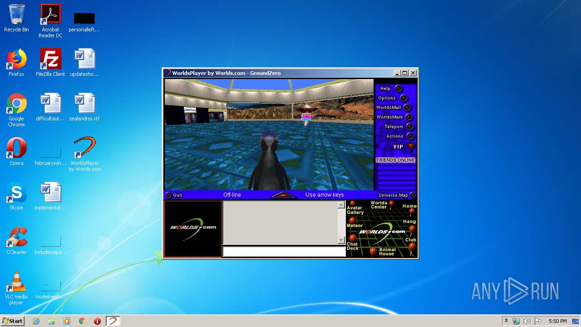Image resolution: width=581 pixels, height=327 pixels.
Task: Click the Show desktop button
Action: click(576, 321)
